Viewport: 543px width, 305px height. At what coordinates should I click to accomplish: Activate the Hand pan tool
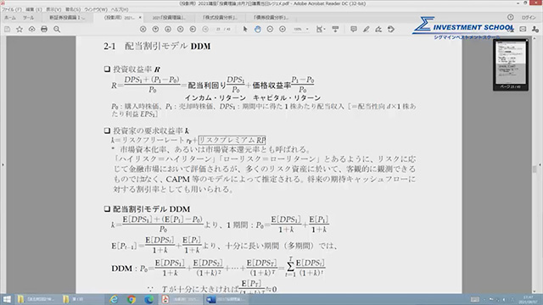point(258,30)
